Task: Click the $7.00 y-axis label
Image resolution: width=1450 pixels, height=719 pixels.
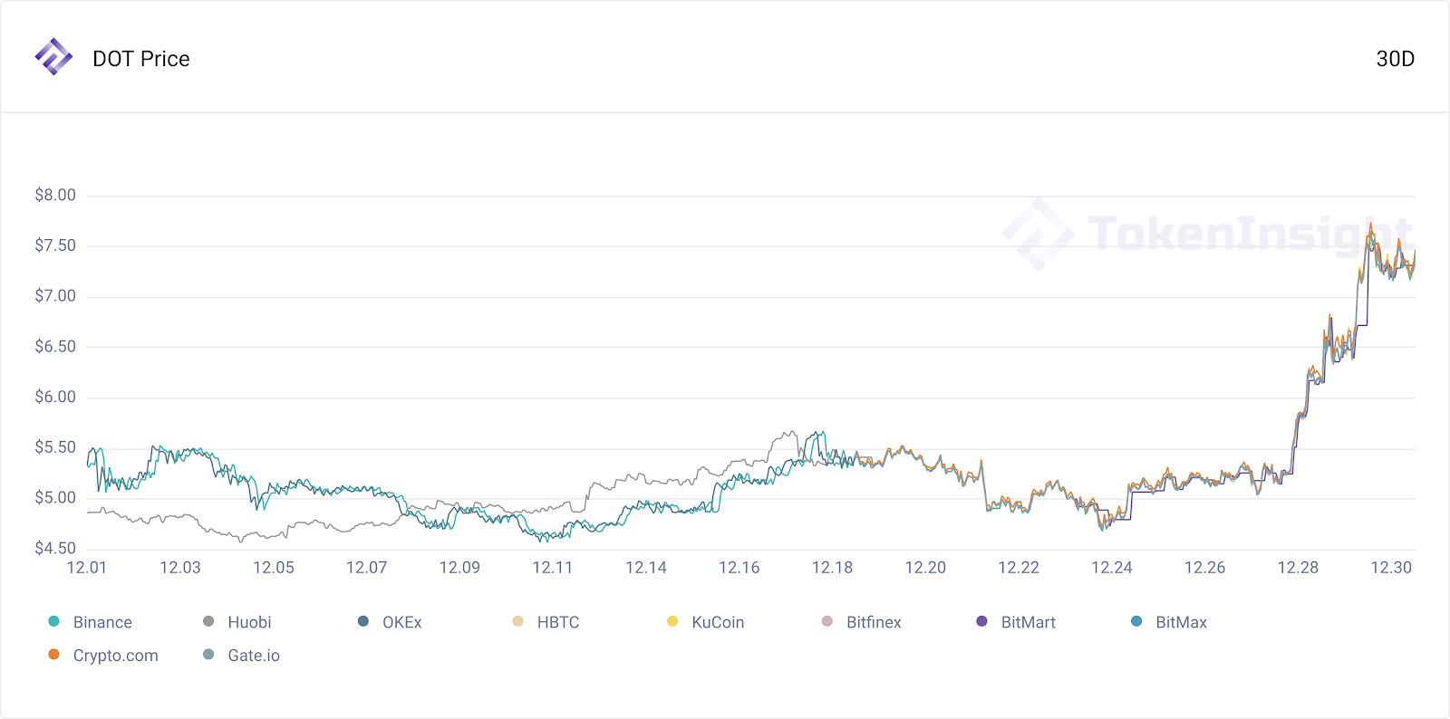Action: [55, 296]
